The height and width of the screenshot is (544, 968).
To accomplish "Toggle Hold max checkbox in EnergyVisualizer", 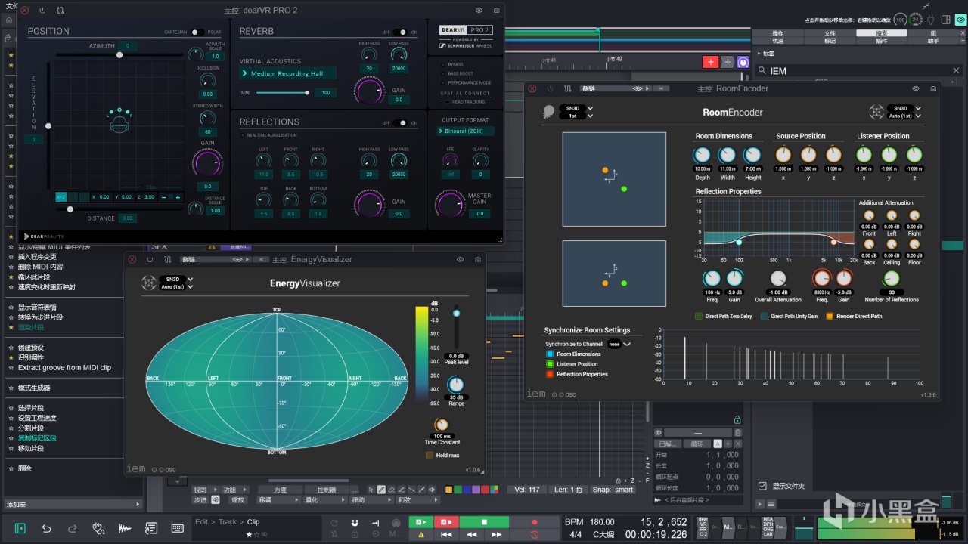I will 430,455.
